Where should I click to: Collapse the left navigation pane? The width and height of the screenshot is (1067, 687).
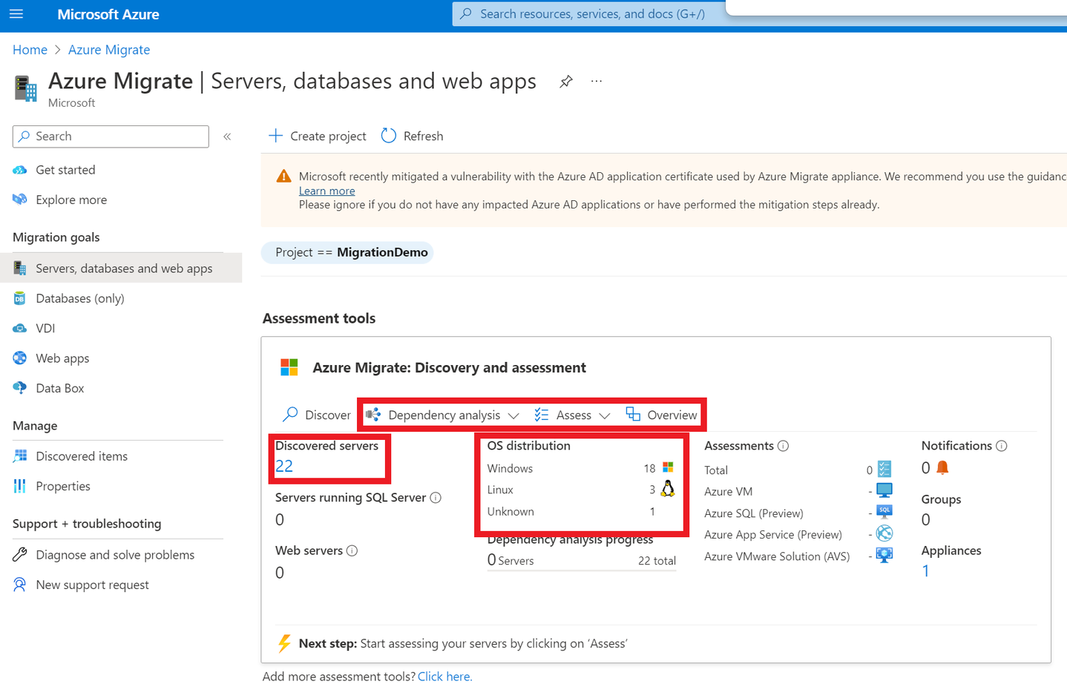tap(227, 137)
